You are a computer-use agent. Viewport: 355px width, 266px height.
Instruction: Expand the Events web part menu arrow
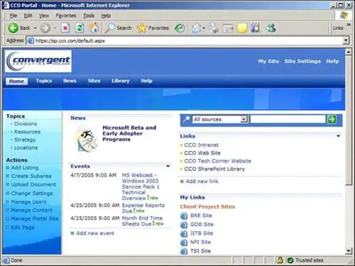click(168, 166)
